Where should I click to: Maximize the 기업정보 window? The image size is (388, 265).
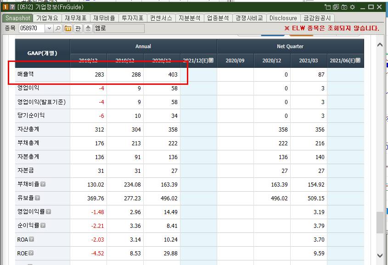(371, 7)
